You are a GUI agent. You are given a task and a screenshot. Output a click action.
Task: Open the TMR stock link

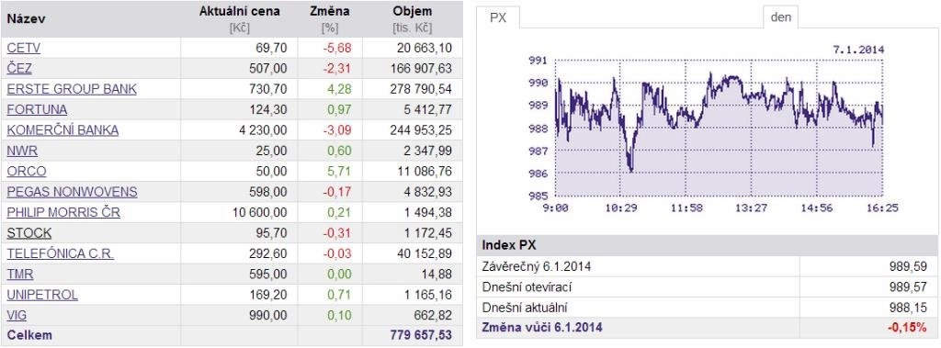(x=20, y=275)
